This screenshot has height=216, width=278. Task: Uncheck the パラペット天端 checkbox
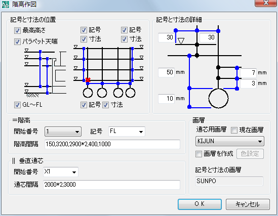pyautogui.click(x=17, y=42)
